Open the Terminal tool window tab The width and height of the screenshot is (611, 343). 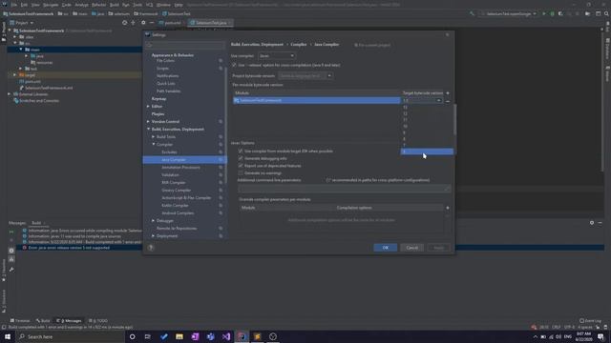pos(20,321)
